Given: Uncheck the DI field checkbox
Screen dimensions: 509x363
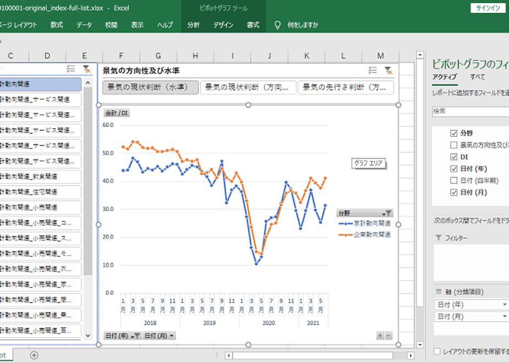Looking at the screenshot, I should pos(453,157).
